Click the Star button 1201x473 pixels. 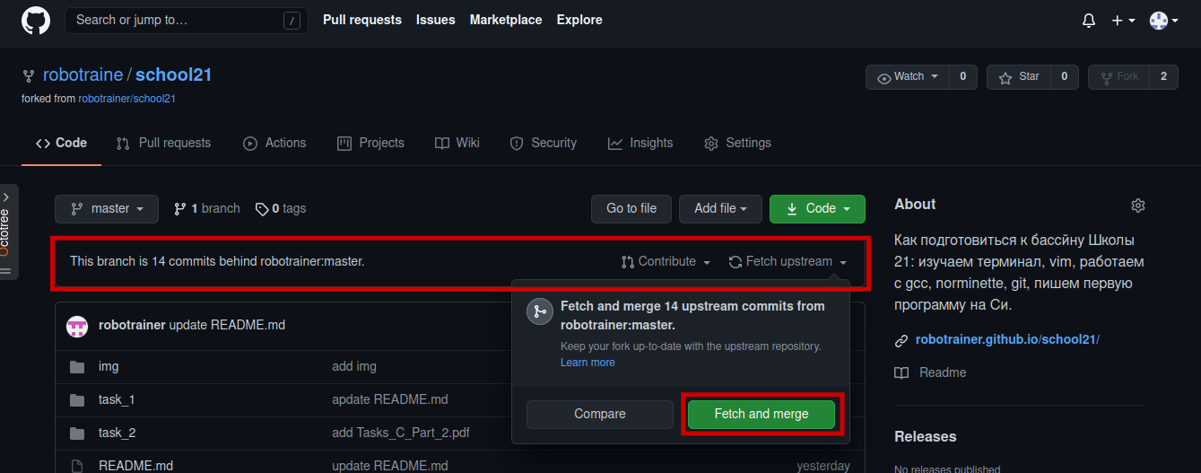tap(1019, 77)
